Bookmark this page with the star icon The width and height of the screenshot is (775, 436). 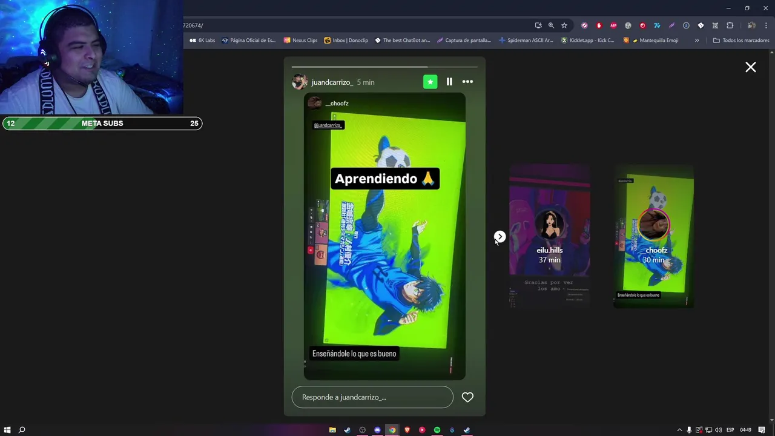pyautogui.click(x=564, y=25)
